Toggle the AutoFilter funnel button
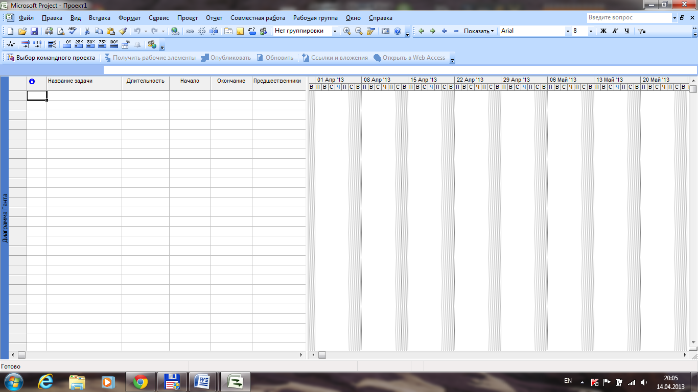 642,31
